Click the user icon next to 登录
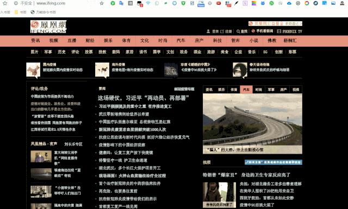The image size is (348, 209). [x=208, y=31]
